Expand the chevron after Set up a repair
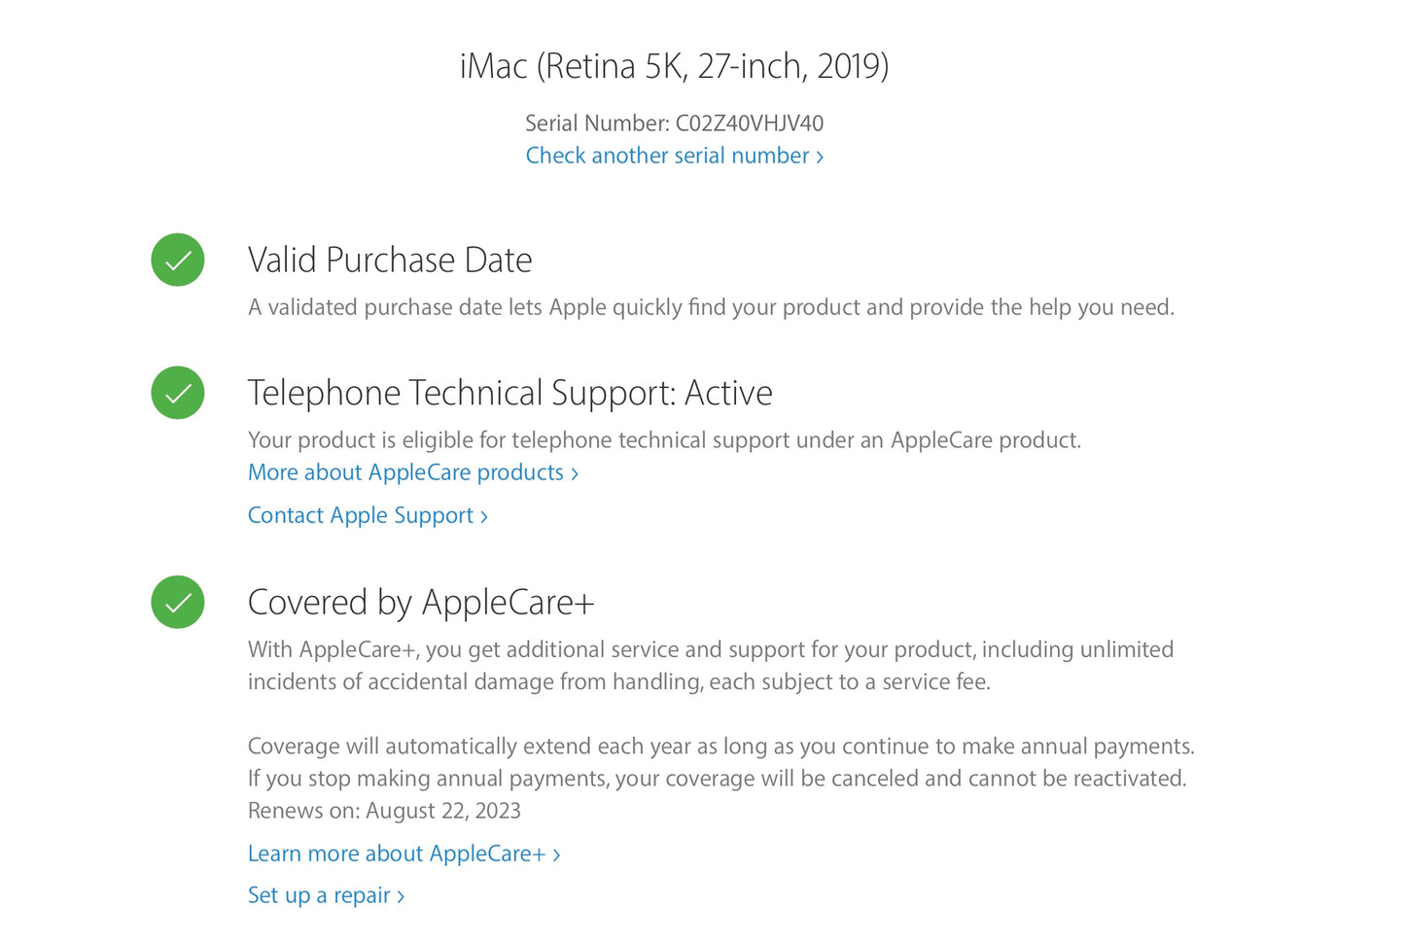 point(399,895)
